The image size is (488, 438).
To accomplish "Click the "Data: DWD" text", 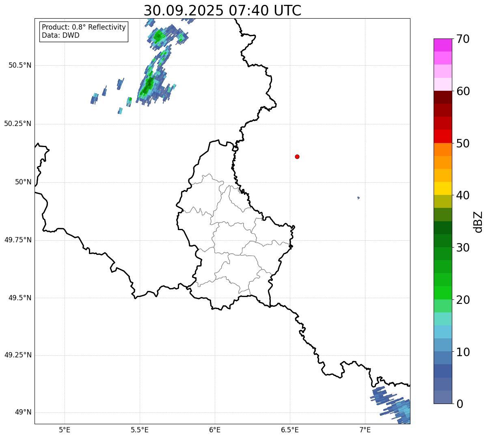I will point(60,35).
